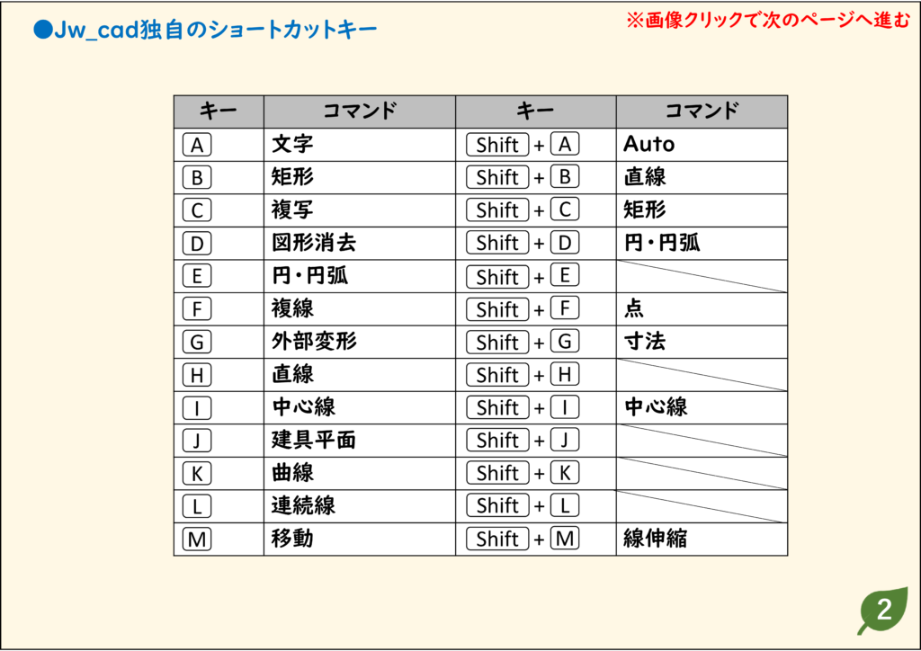Click the Shift key icon in the M row
Viewport: 921px width, 651px height.
click(497, 539)
